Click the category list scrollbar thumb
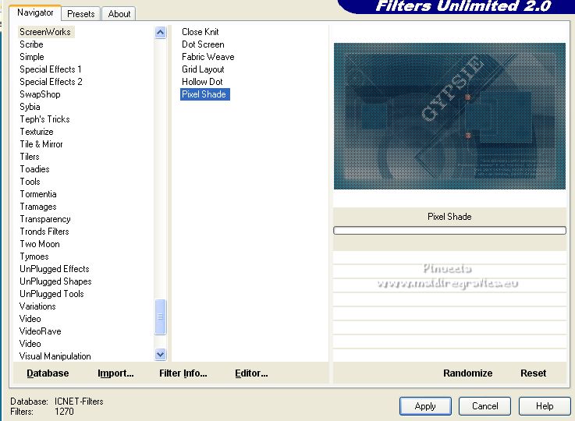 pos(160,317)
